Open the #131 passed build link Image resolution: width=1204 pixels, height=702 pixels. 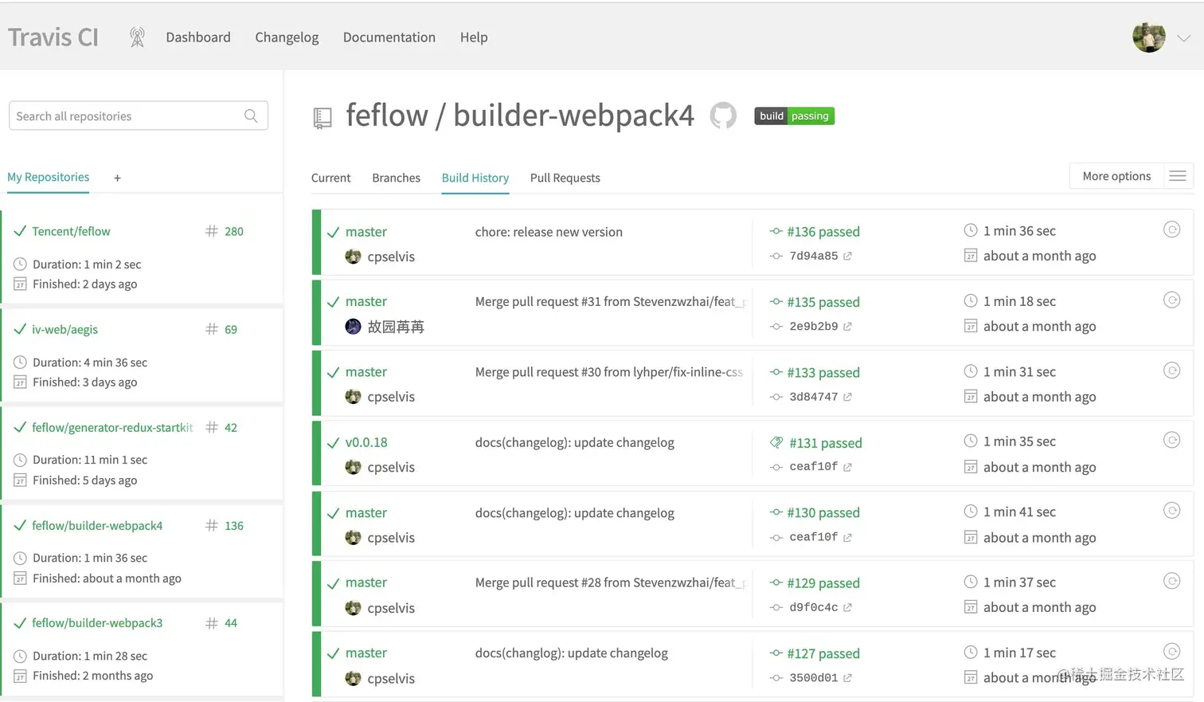826,443
